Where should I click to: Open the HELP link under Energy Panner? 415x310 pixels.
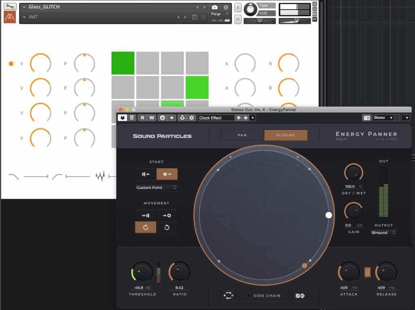click(341, 139)
